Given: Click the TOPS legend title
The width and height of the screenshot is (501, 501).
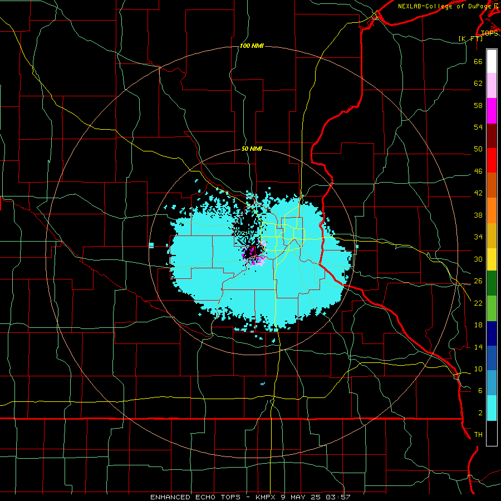Looking at the screenshot, I should point(489,33).
